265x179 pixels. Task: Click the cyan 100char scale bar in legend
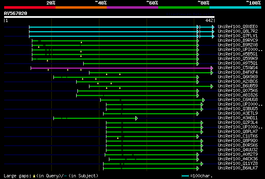[185, 176]
